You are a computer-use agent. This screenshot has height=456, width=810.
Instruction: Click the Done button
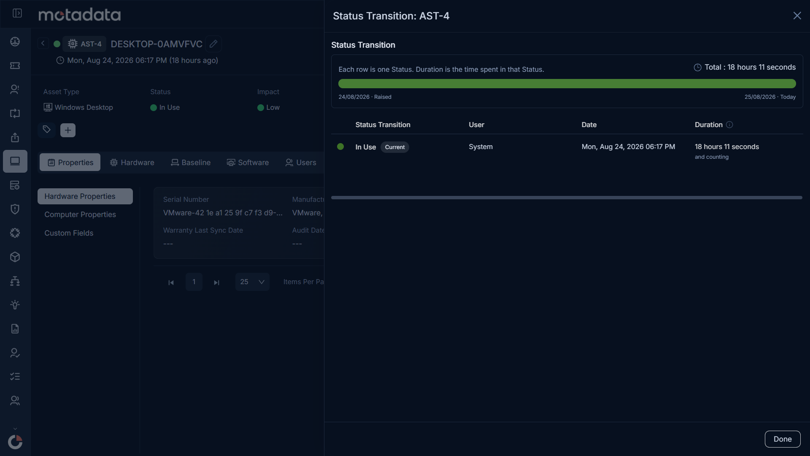coord(783,439)
